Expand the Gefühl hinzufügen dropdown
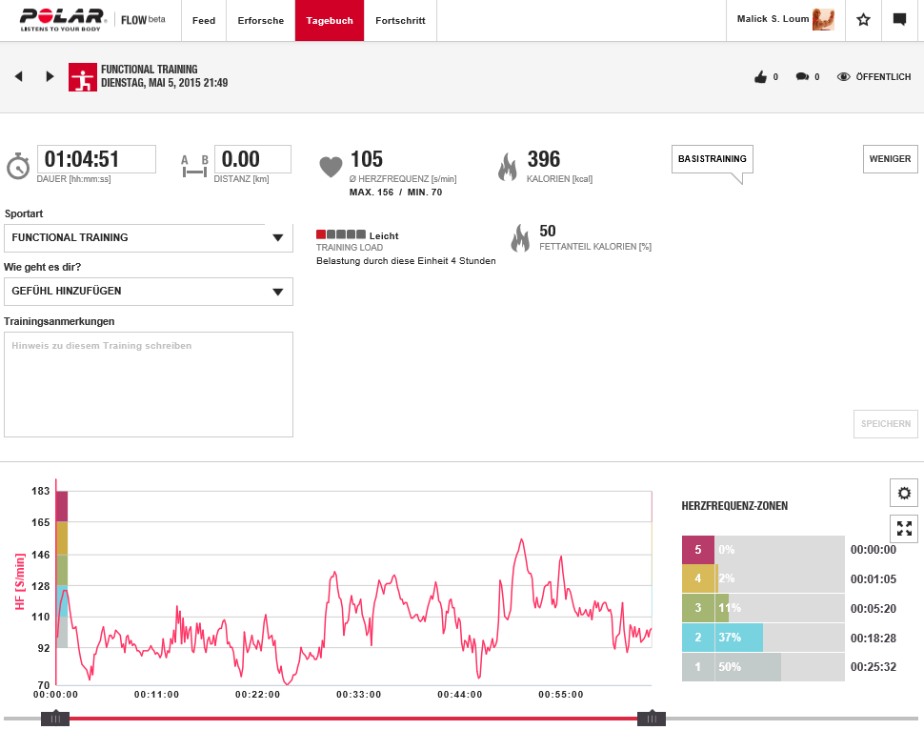This screenshot has width=924, height=730. (x=149, y=292)
